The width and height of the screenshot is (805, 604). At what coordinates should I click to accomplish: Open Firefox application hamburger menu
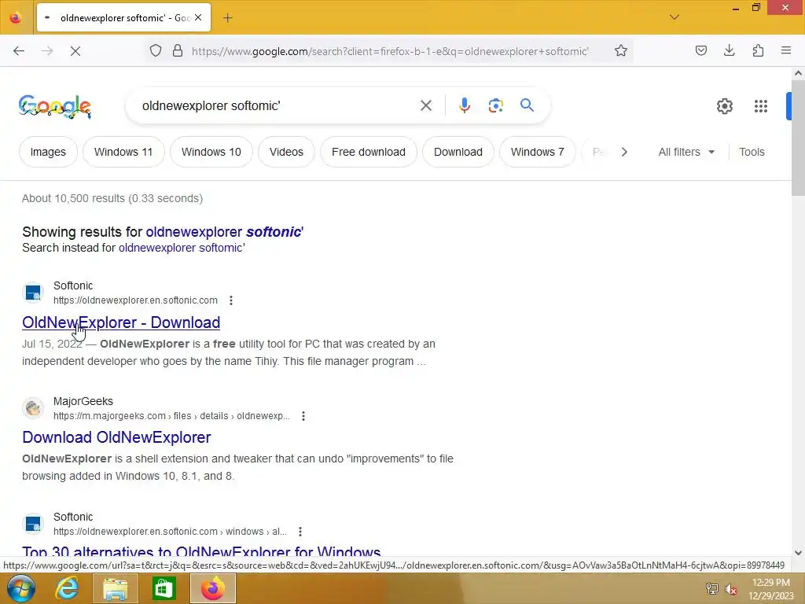786,50
